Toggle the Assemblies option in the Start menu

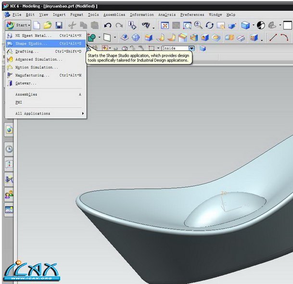click(26, 95)
